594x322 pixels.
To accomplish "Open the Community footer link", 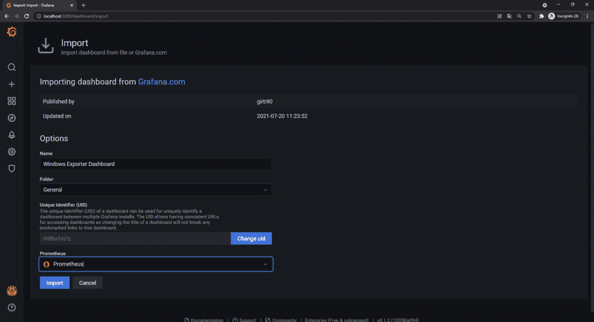I will tap(281, 320).
